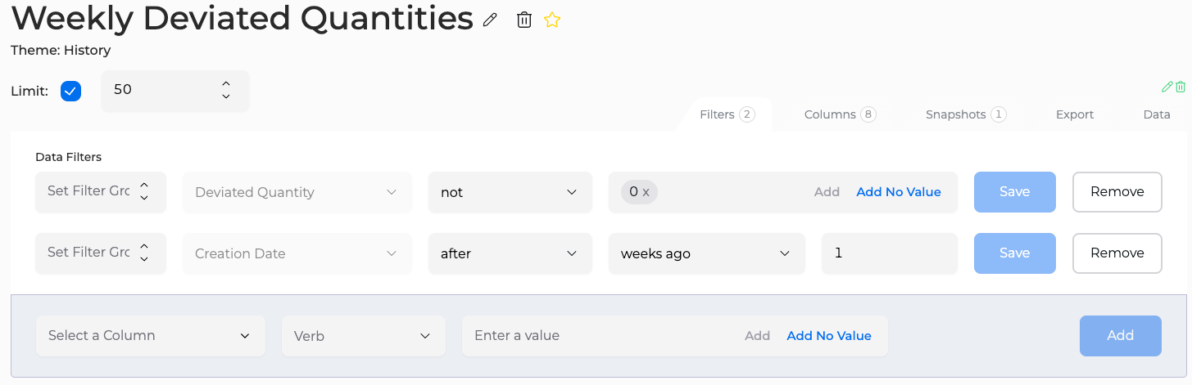Click the small green trash icon
The image size is (1192, 385).
pyautogui.click(x=1181, y=87)
